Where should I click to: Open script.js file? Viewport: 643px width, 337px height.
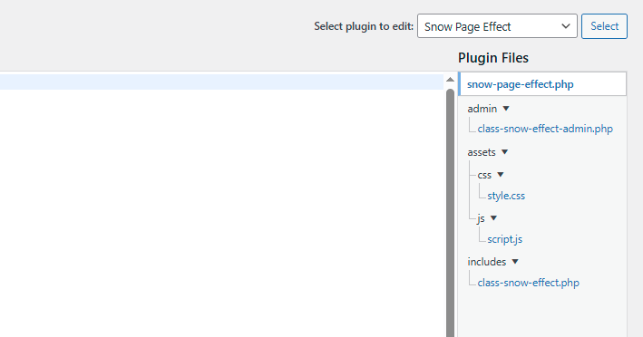point(505,239)
